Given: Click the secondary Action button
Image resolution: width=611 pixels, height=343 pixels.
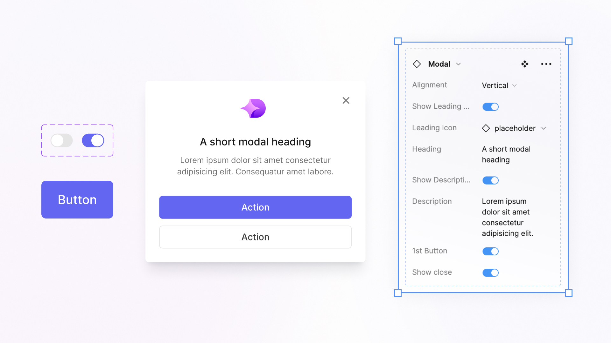Looking at the screenshot, I should point(255,237).
